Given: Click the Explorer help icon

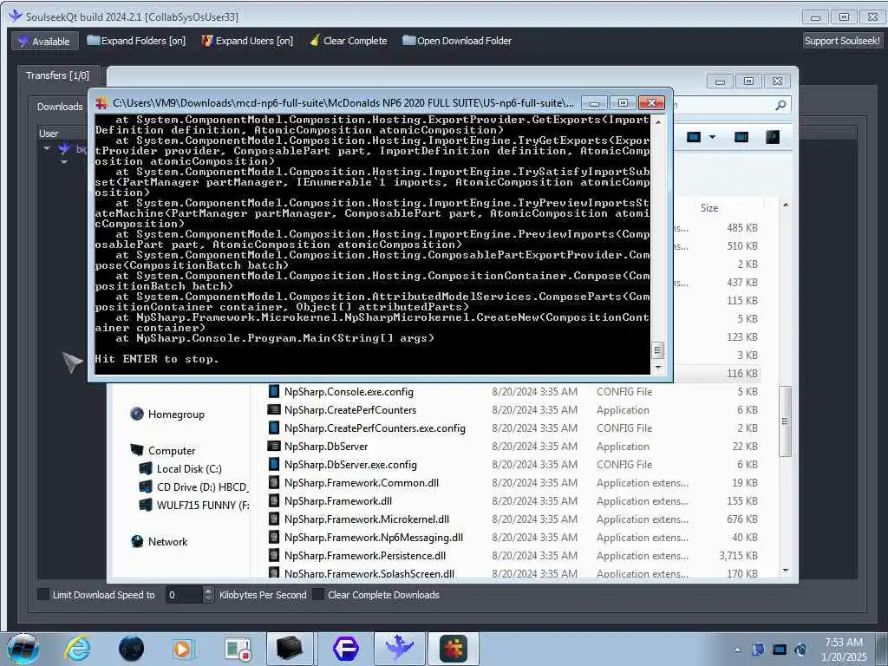Looking at the screenshot, I should point(773,137).
